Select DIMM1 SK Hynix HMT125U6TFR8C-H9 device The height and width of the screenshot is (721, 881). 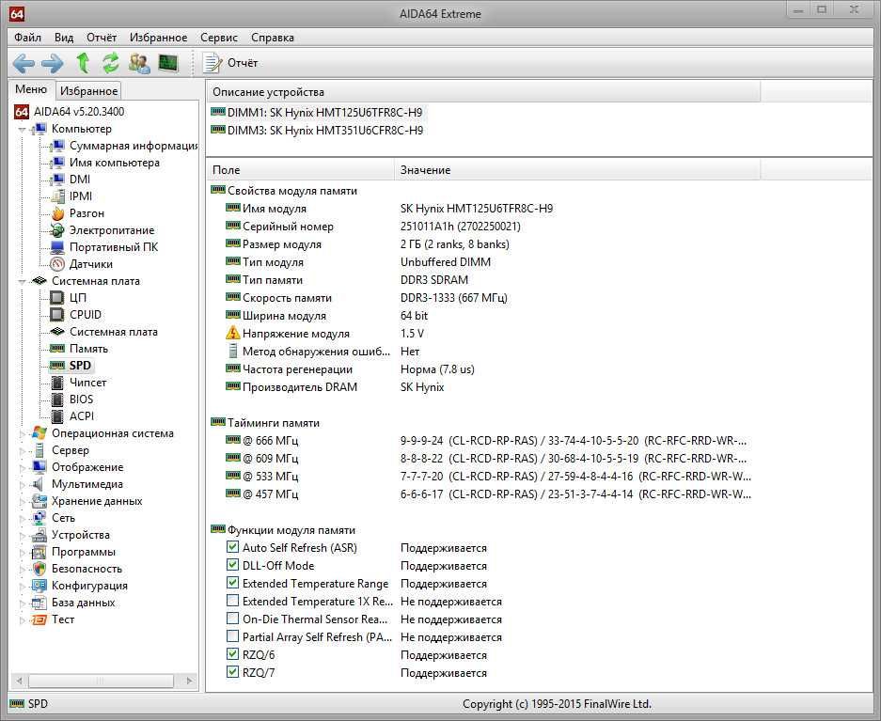point(317,112)
